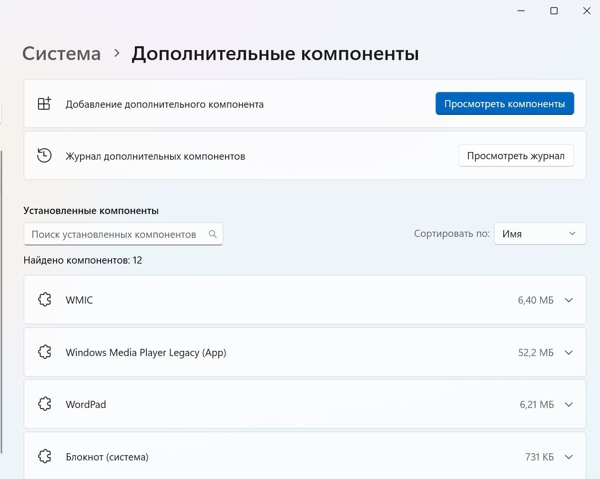Click the magnifier icon in the search box
The image size is (600, 479).
[x=213, y=234]
